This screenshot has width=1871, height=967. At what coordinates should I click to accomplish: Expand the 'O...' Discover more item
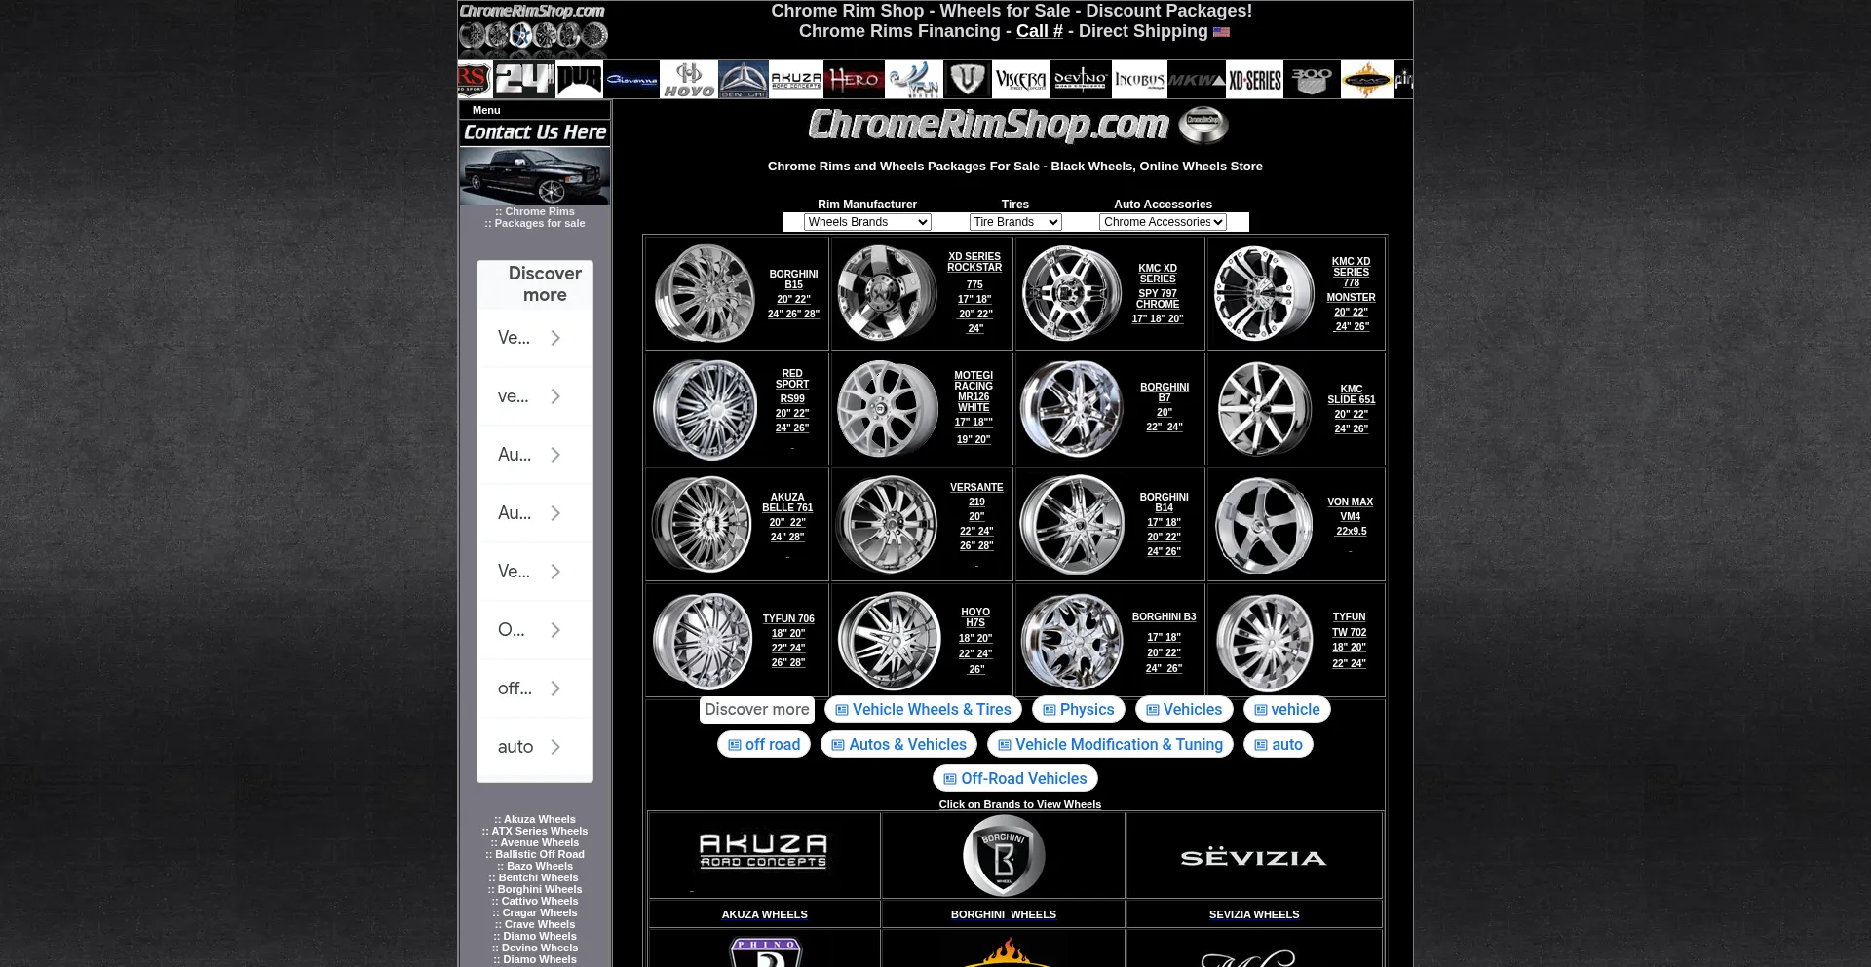click(535, 630)
